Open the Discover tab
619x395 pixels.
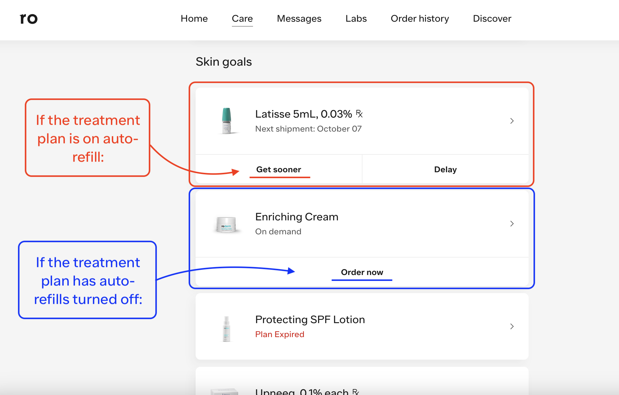(492, 18)
